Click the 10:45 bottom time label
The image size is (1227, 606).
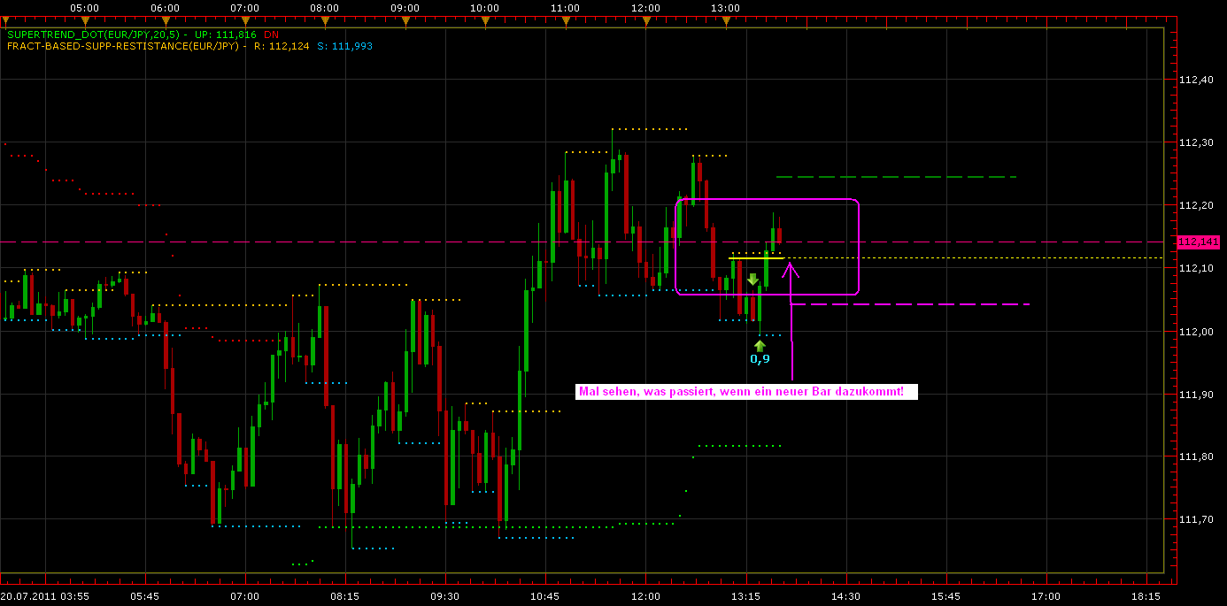pyautogui.click(x=545, y=596)
